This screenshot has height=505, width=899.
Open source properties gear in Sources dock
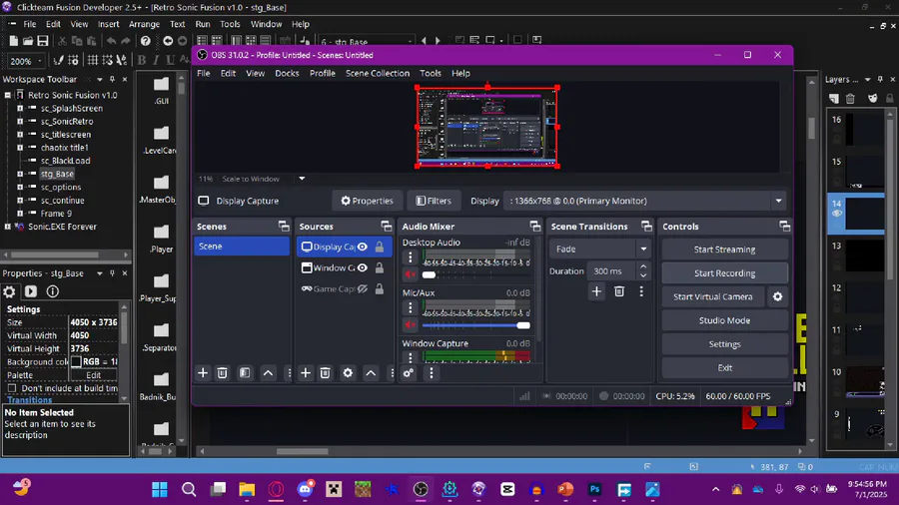(348, 373)
